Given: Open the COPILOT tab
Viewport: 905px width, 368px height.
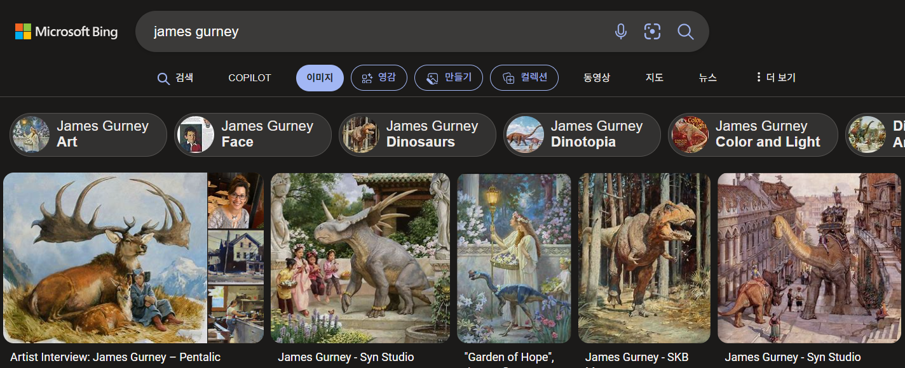Looking at the screenshot, I should 250,78.
